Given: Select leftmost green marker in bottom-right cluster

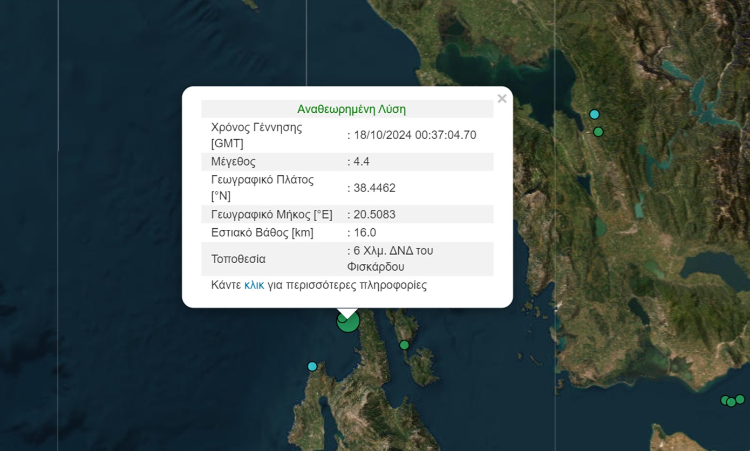Looking at the screenshot, I should tap(725, 400).
